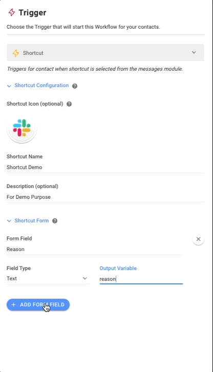Open the Field Type Text dropdown
The width and height of the screenshot is (213, 372).
48,279
